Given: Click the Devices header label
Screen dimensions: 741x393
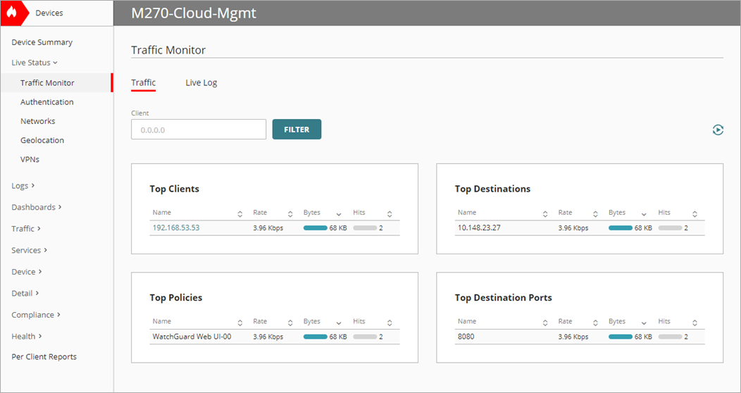Looking at the screenshot, I should pyautogui.click(x=49, y=13).
